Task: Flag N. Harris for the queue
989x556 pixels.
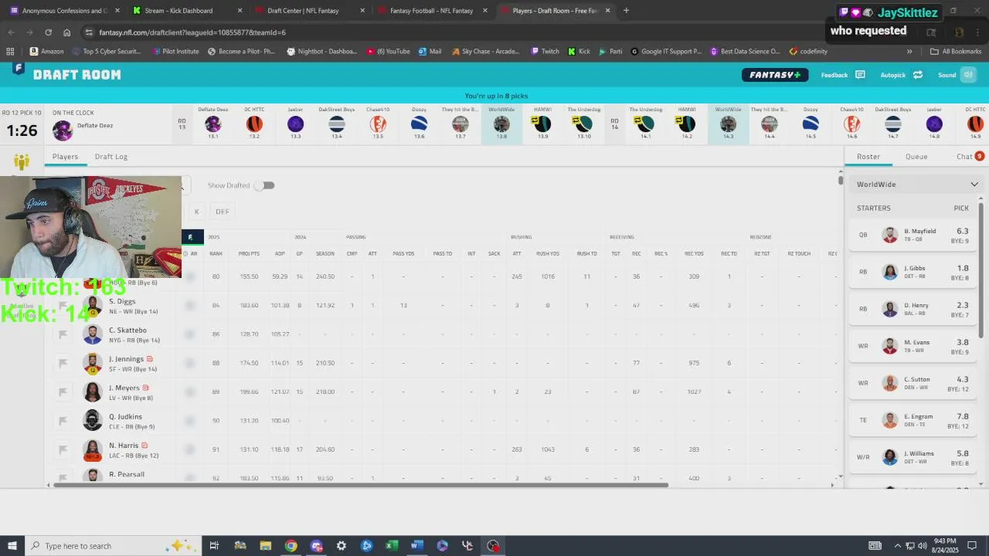Action: click(x=63, y=449)
